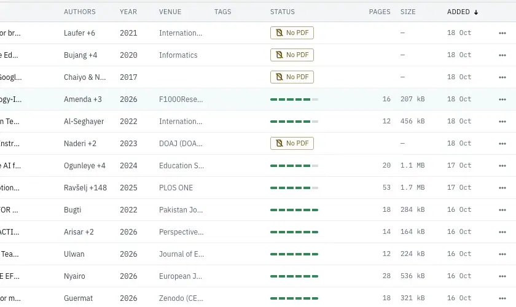Open more options for Ogunleye +4 row
Image resolution: width=516 pixels, height=307 pixels.
[x=502, y=166]
